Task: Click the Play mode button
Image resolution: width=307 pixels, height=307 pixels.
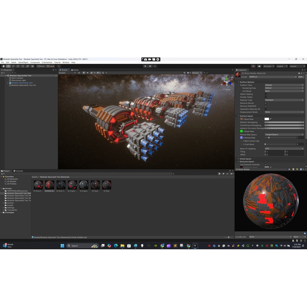Action: click(x=145, y=66)
